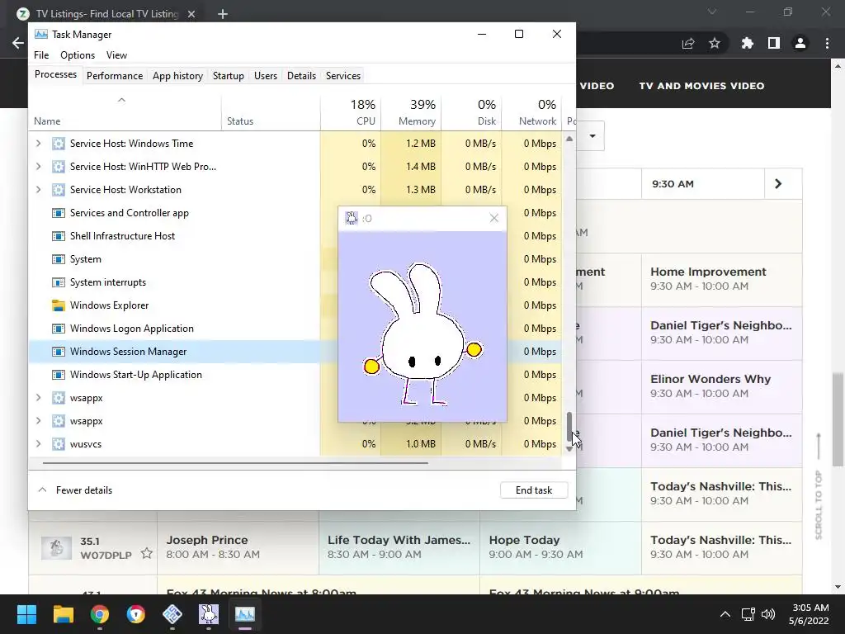Bookmark page with the star icon
Screen dimensions: 845x634
click(715, 43)
